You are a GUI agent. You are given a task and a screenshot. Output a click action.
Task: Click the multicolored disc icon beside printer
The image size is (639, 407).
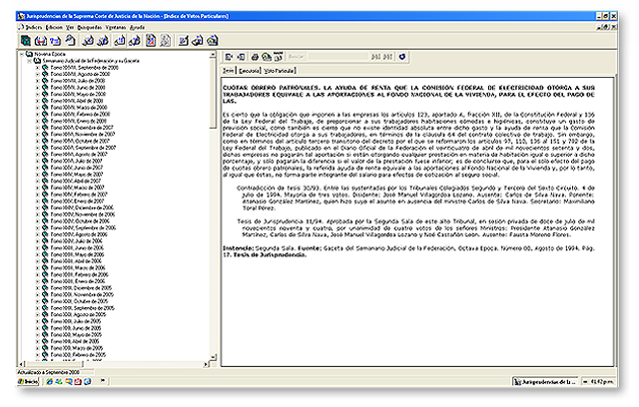tap(267, 57)
